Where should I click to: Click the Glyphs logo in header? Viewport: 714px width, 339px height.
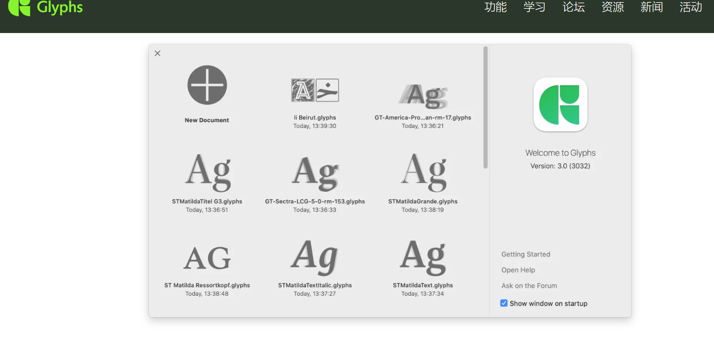pyautogui.click(x=45, y=7)
